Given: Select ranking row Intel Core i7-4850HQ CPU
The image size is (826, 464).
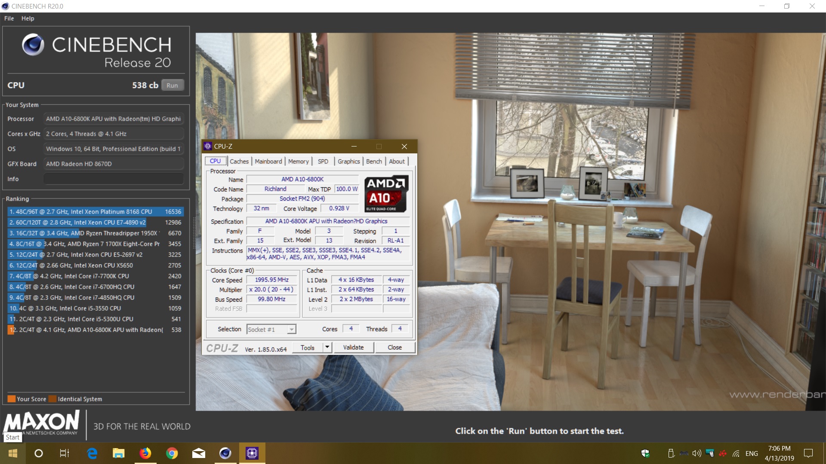Looking at the screenshot, I should pos(96,297).
